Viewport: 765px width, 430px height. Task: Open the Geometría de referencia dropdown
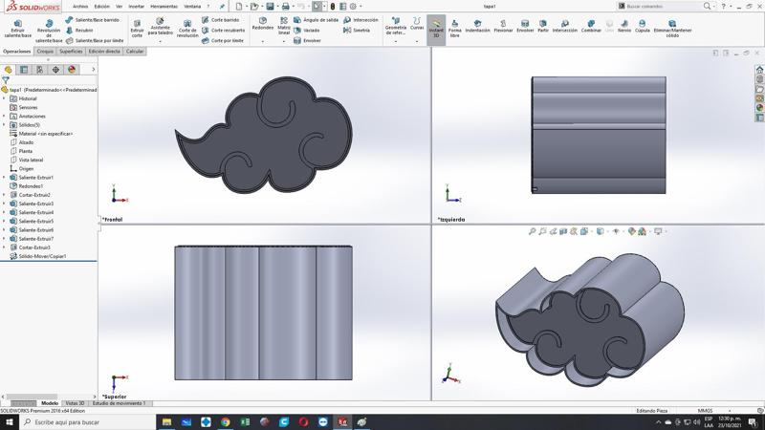[396, 40]
